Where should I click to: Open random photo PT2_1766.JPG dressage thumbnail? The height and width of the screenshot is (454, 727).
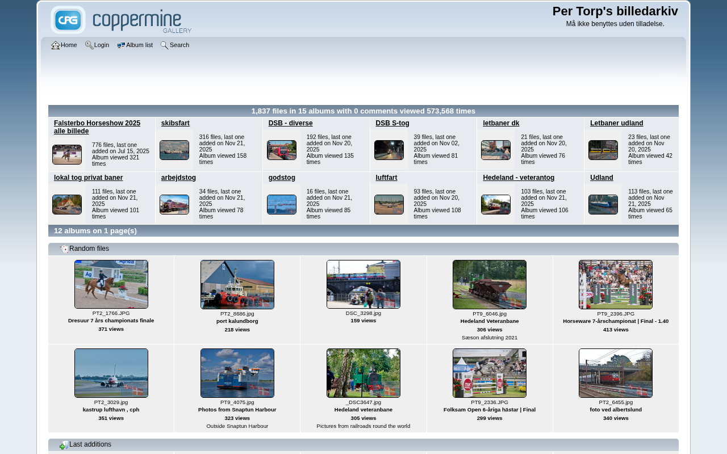point(111,284)
